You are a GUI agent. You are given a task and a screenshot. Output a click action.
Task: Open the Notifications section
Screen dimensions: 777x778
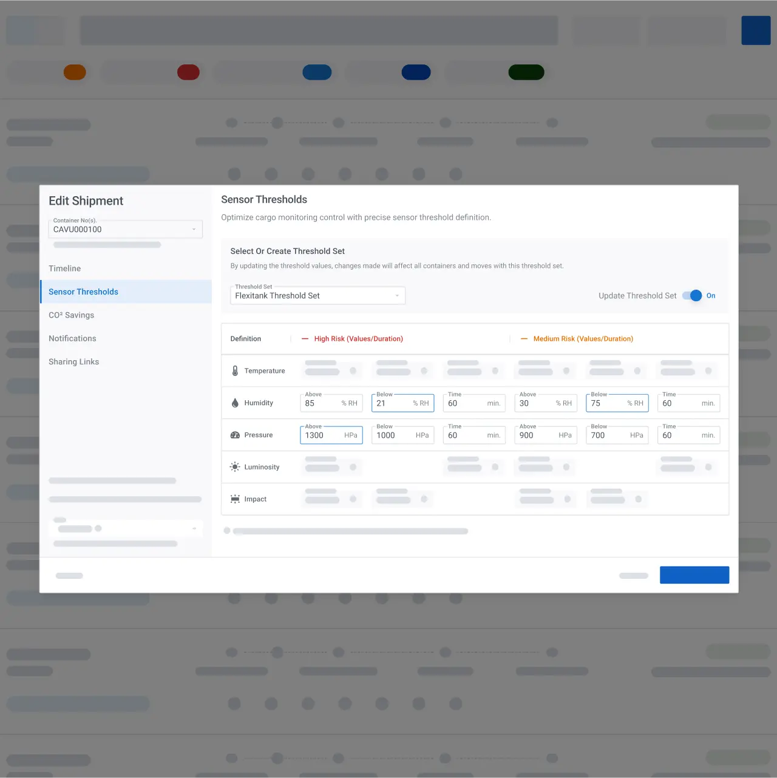tap(72, 338)
